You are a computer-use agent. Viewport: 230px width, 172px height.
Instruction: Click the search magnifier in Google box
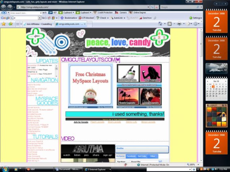(198, 7)
